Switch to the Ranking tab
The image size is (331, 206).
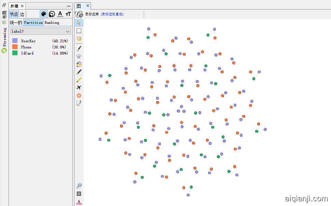pyautogui.click(x=52, y=23)
